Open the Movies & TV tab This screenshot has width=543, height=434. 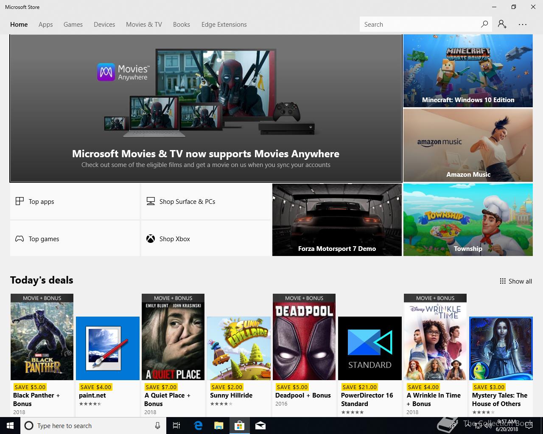[x=144, y=24]
